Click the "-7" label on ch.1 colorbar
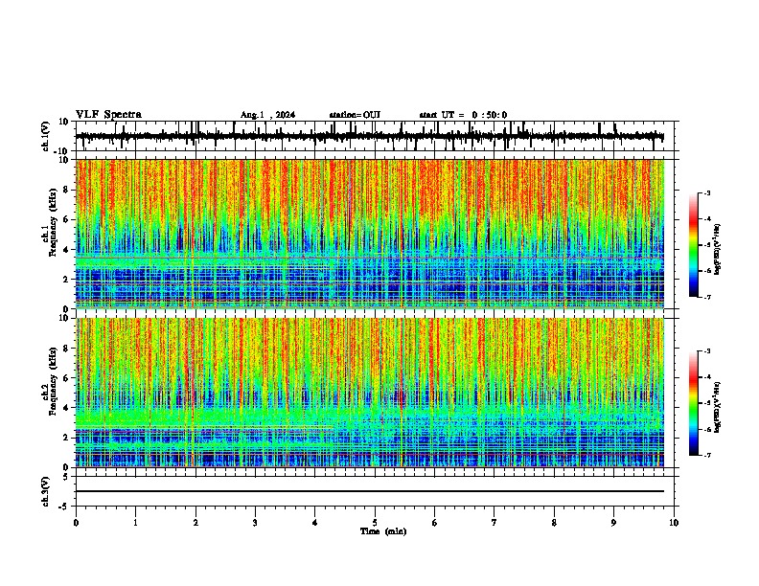 pyautogui.click(x=707, y=297)
